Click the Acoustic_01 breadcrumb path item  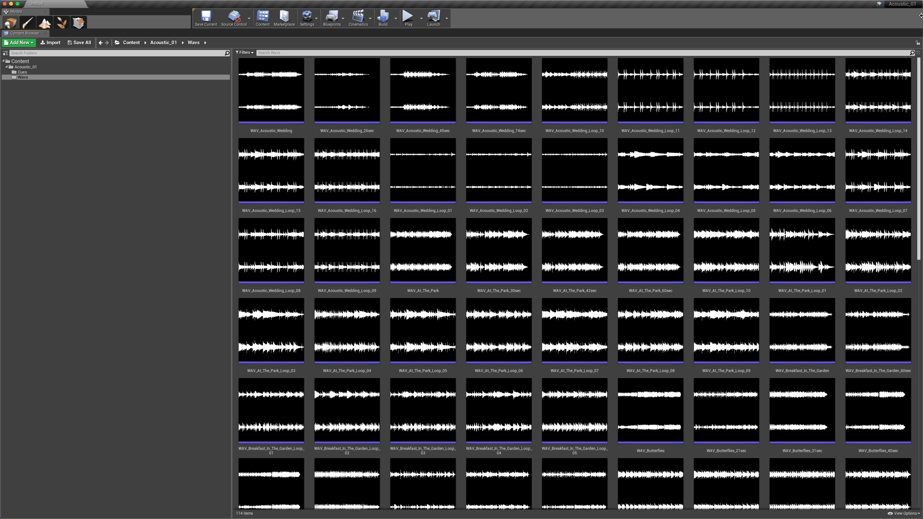click(x=163, y=43)
